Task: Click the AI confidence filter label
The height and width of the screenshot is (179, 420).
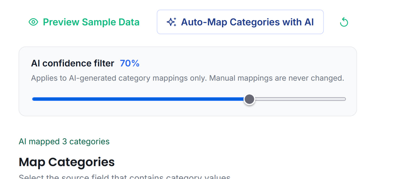Action: pos(73,63)
